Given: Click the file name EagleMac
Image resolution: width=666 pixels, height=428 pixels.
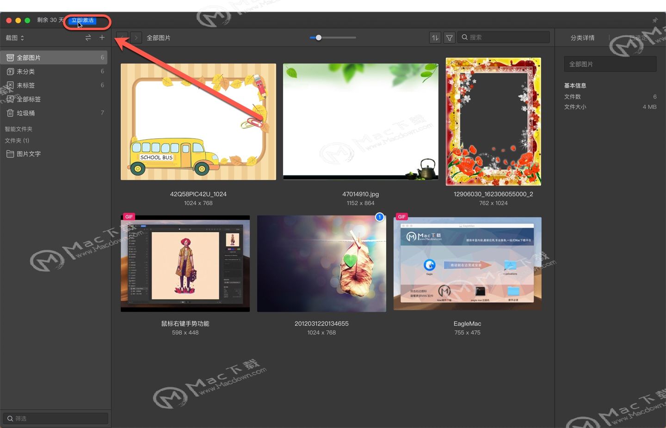Looking at the screenshot, I should pos(468,324).
